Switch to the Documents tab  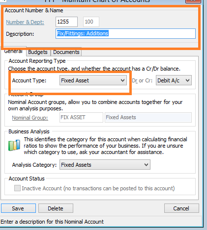point(66,52)
